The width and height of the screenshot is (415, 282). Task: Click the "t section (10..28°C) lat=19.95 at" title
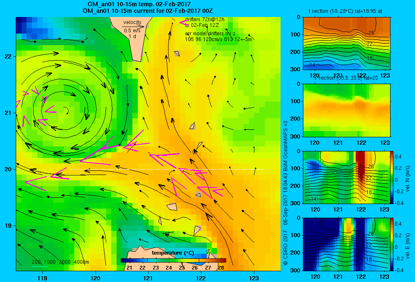pyautogui.click(x=345, y=11)
